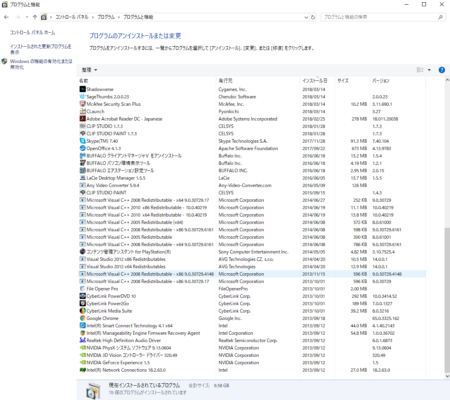Screen dimensions: 450x400
Task: Open Windows の機能の有効化または無効化 link
Action: pos(41,64)
